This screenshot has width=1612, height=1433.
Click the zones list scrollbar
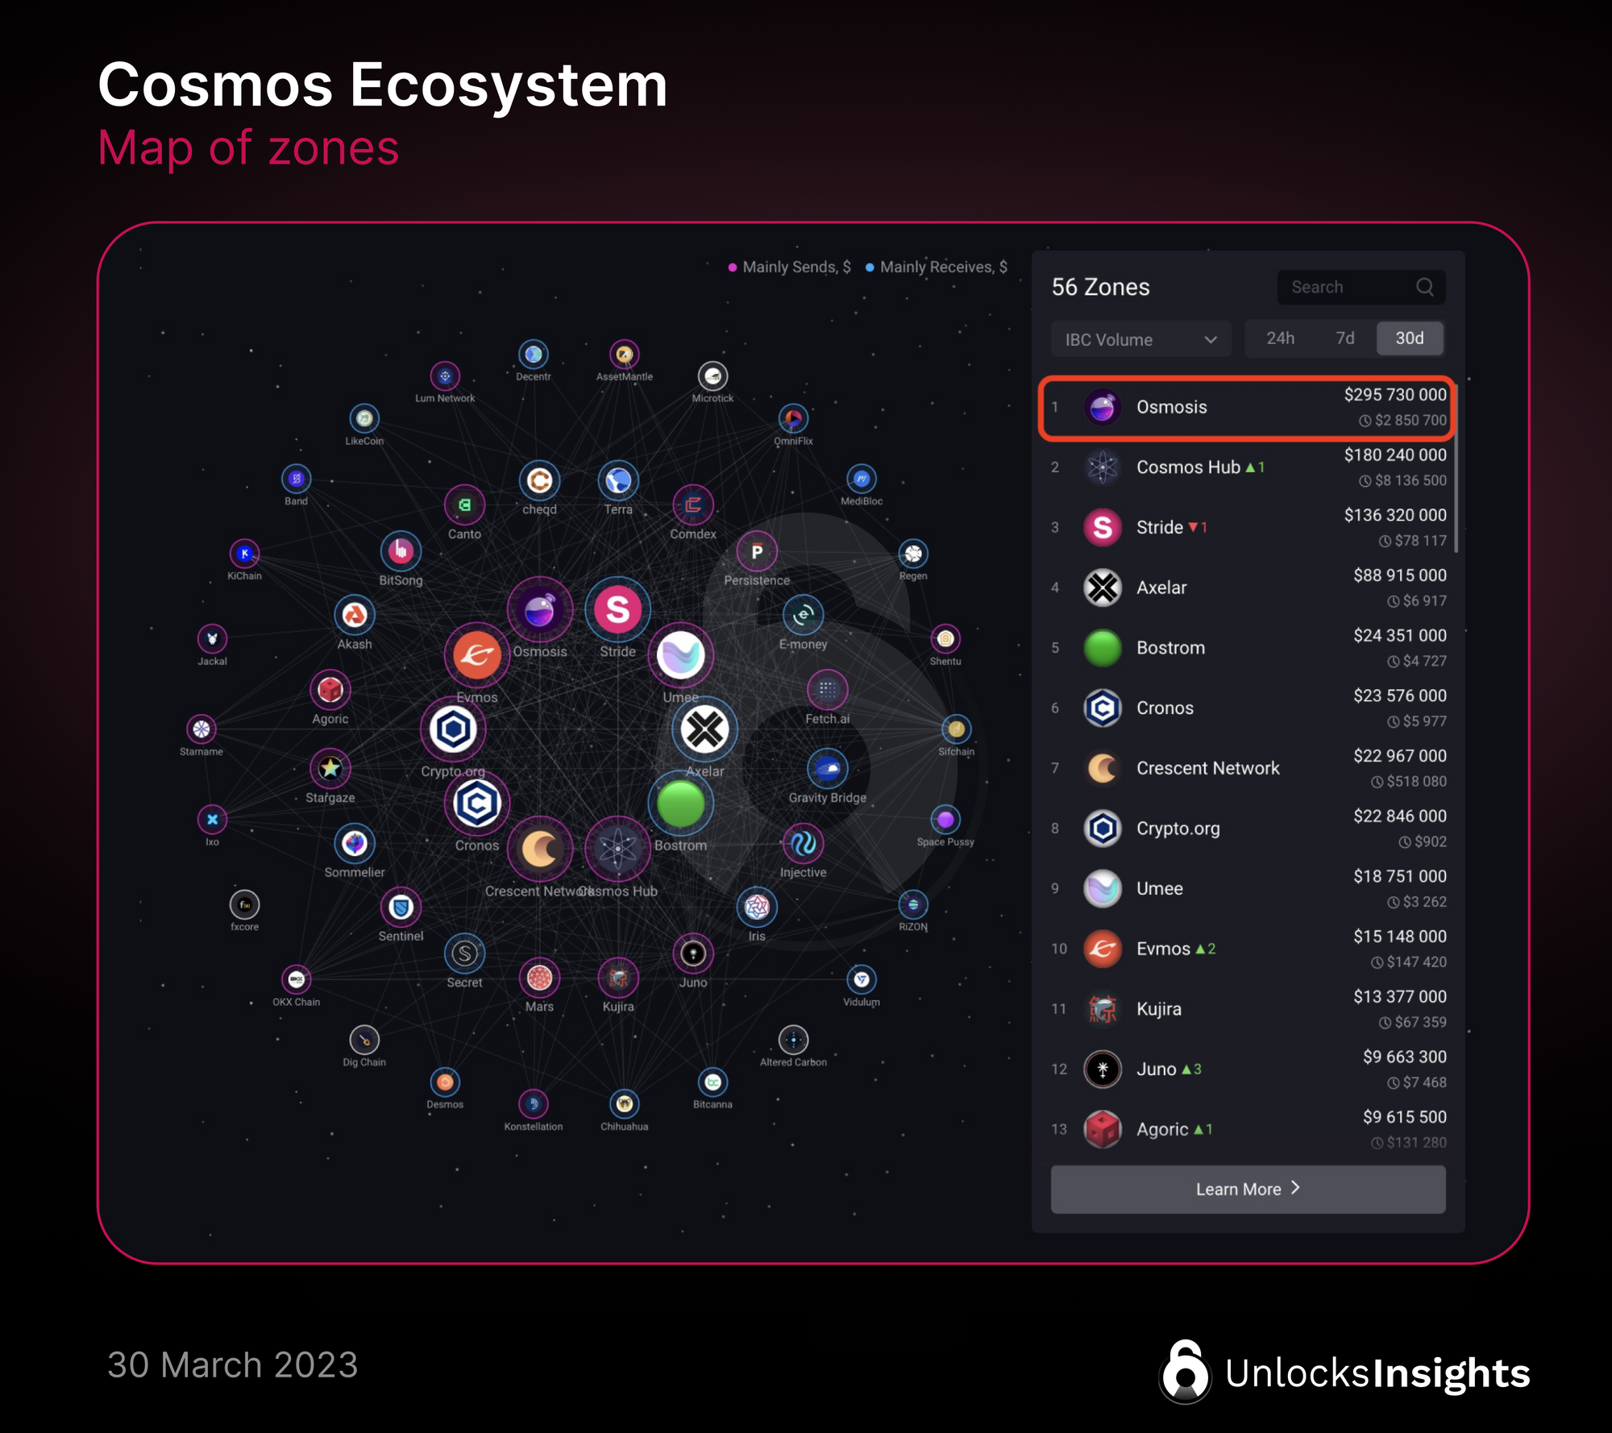[x=1456, y=467]
